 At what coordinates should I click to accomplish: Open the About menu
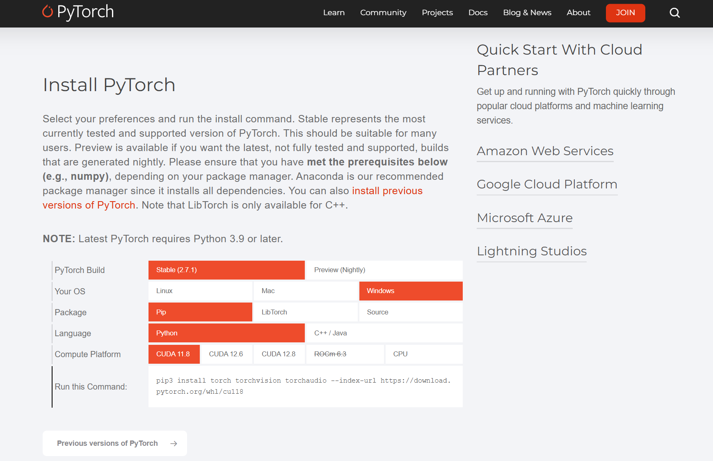pos(578,13)
